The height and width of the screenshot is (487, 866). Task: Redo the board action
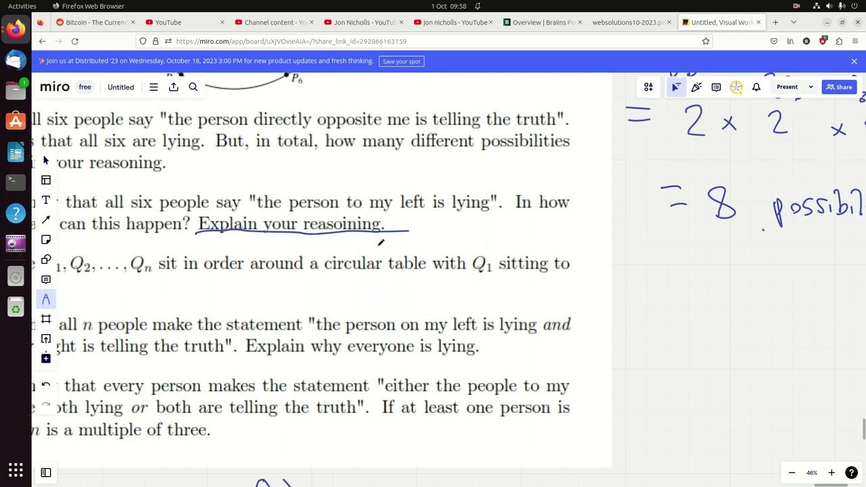click(x=46, y=405)
